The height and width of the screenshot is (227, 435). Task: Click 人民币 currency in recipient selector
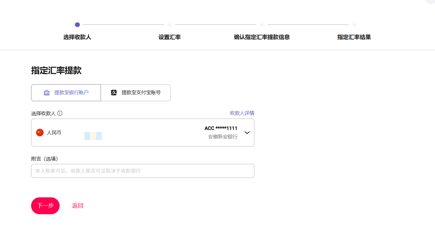(x=54, y=133)
